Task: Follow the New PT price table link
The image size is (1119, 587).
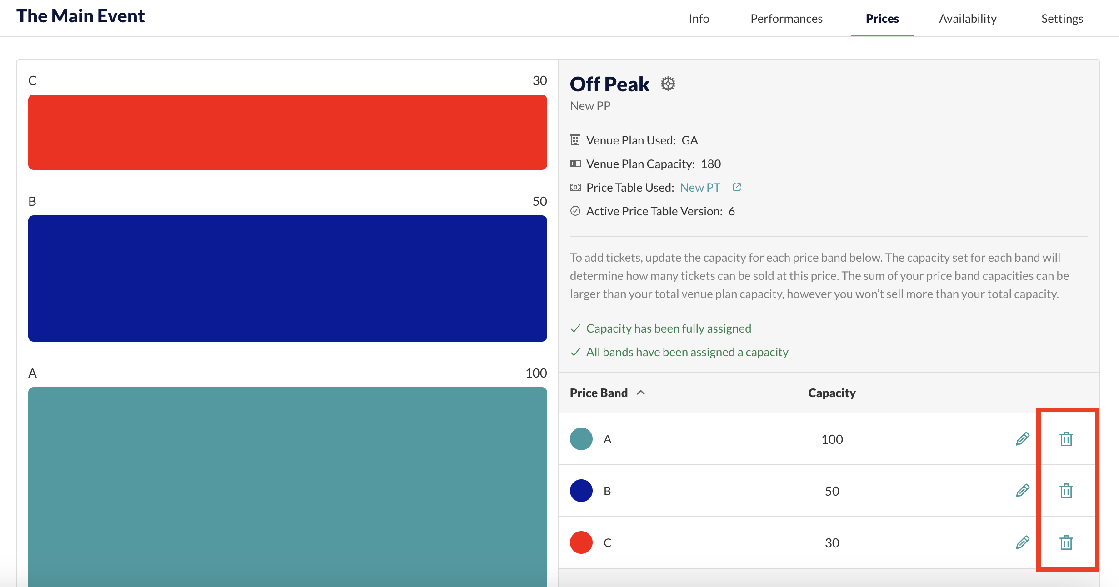Action: coord(700,188)
